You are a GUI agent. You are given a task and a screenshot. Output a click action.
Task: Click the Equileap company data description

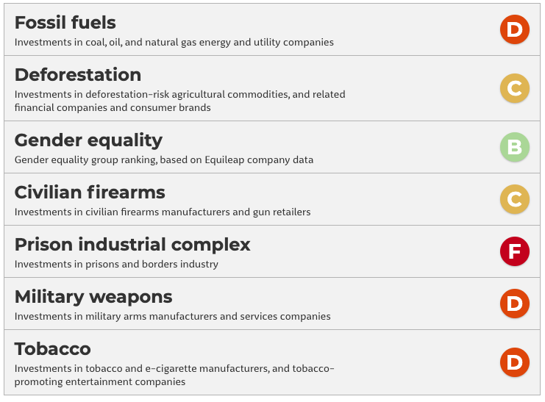click(x=164, y=160)
